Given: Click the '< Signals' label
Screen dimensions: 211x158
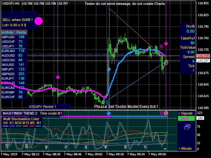Looking at the screenshot, I should click(185, 113).
